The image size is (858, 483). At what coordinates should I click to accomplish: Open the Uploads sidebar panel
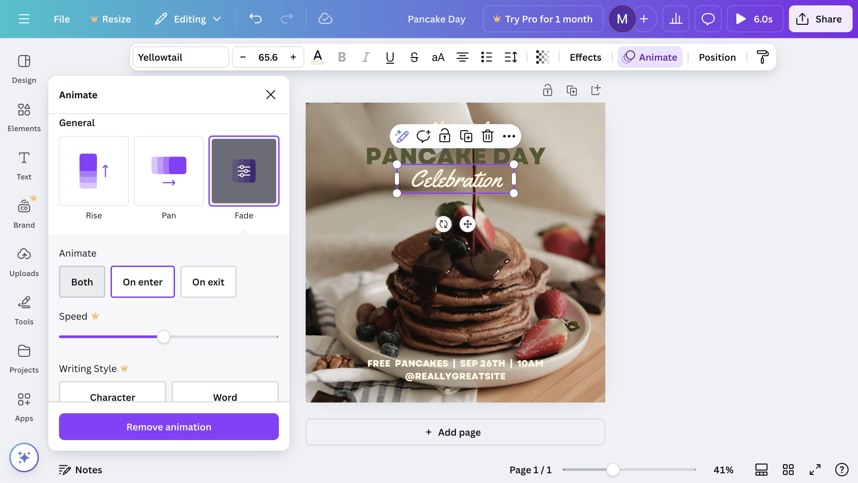(24, 263)
